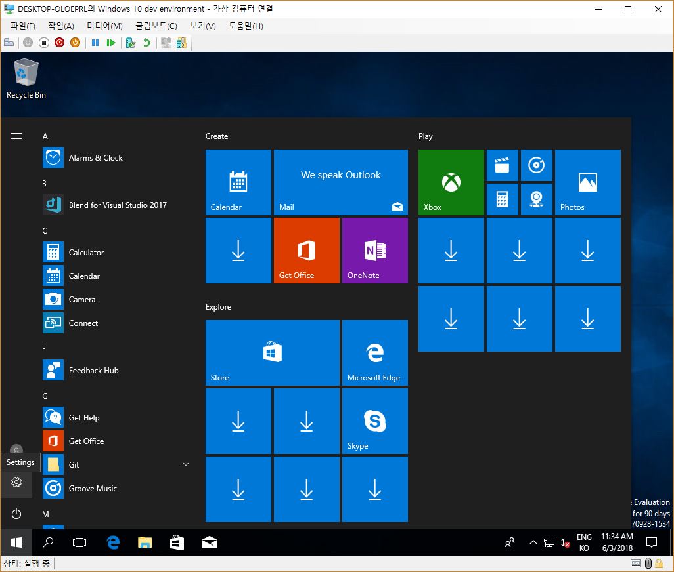674x572 pixels.
Task: Launch Edge from the taskbar
Action: (x=113, y=543)
